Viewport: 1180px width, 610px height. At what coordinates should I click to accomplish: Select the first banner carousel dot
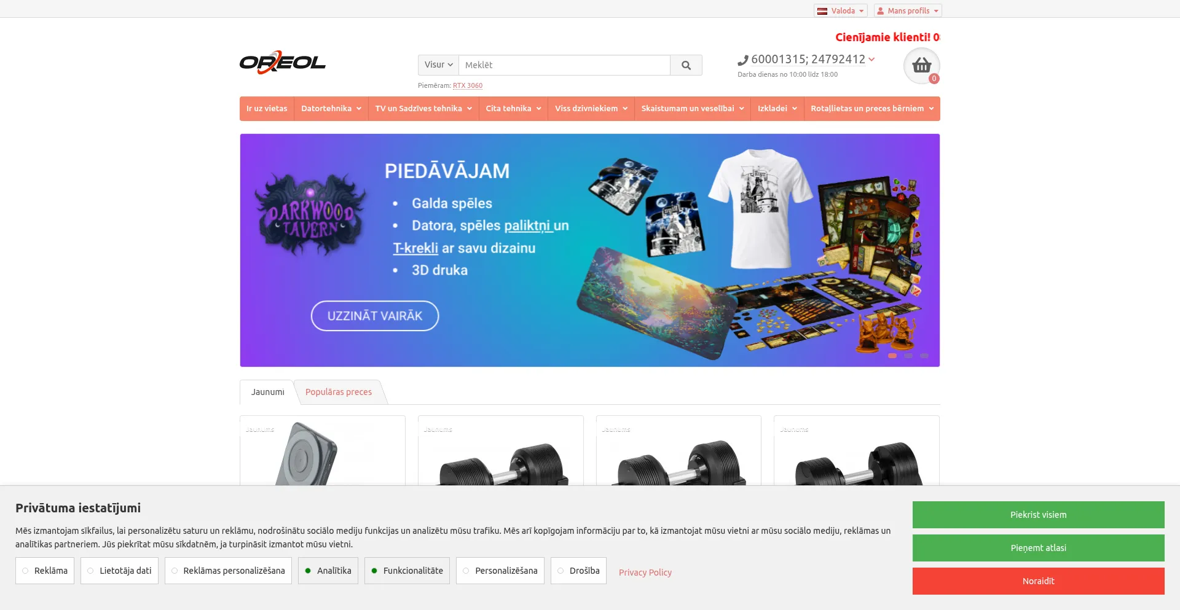click(892, 356)
